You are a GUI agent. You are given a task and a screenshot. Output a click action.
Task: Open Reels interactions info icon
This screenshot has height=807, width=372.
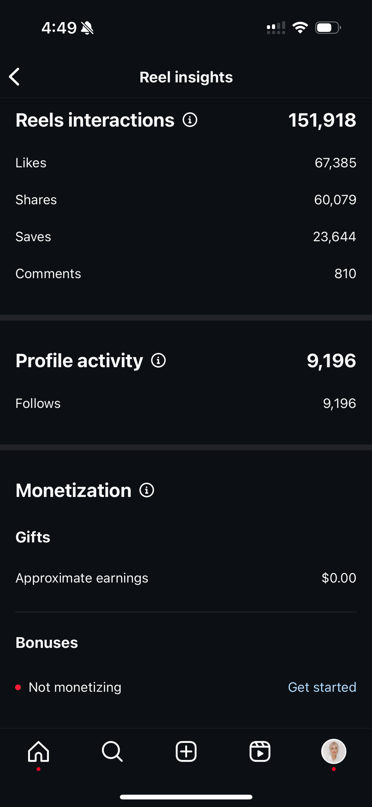click(190, 120)
